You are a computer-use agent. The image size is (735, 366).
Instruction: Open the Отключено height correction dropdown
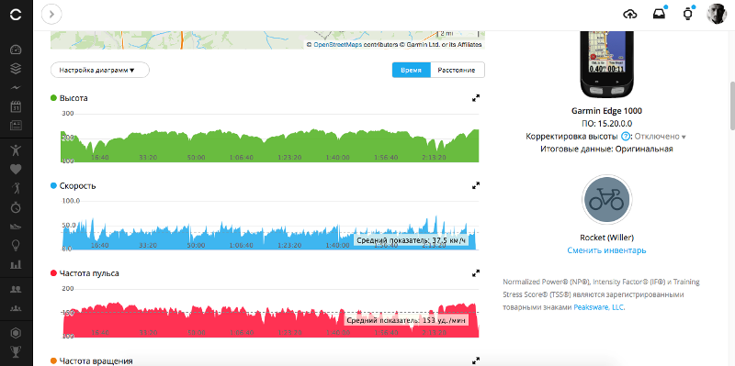tap(661, 137)
